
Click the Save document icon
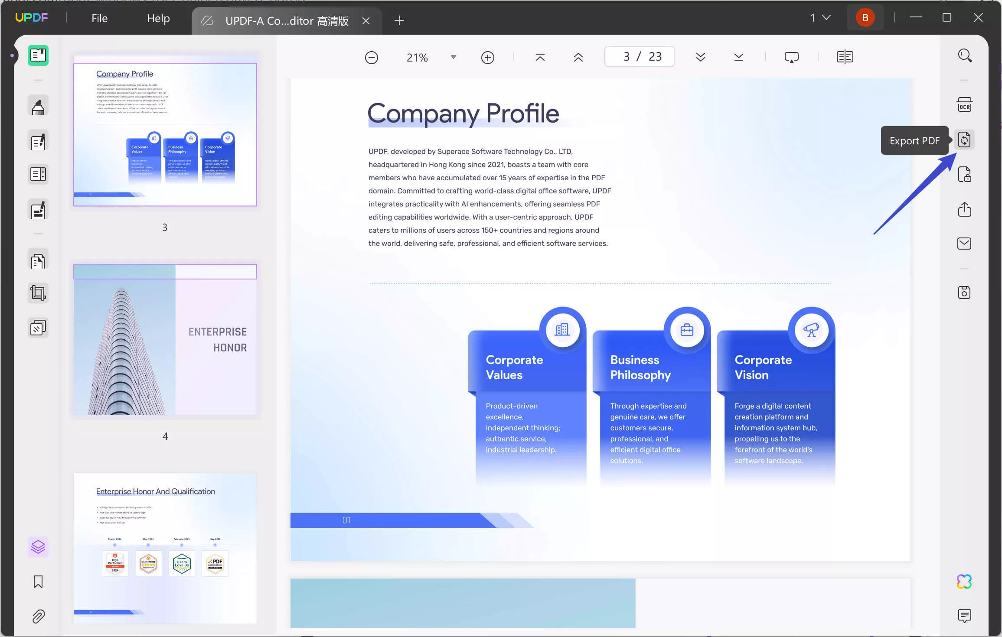point(964,292)
